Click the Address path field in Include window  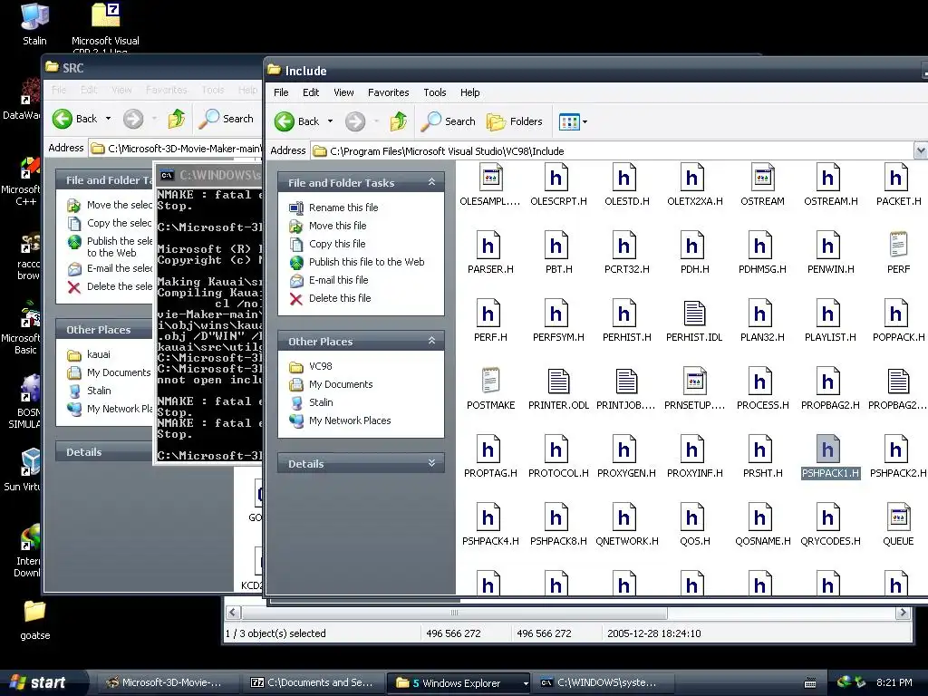click(613, 151)
